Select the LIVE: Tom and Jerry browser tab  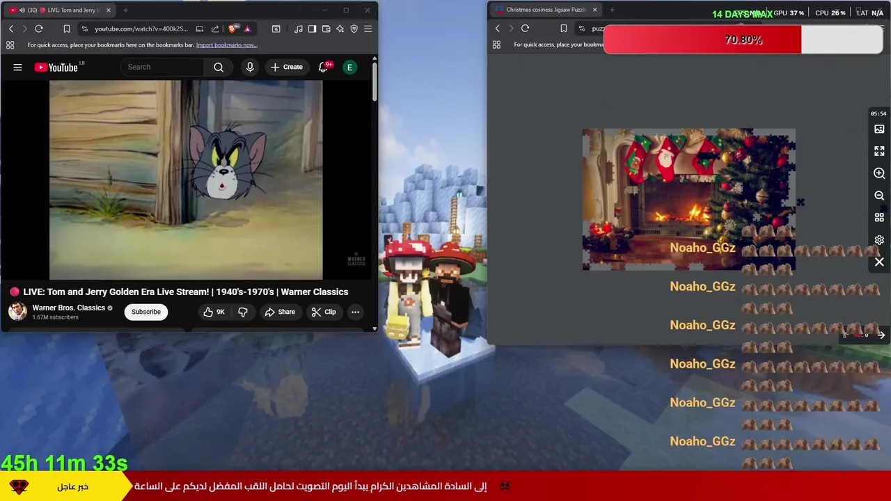click(x=59, y=10)
